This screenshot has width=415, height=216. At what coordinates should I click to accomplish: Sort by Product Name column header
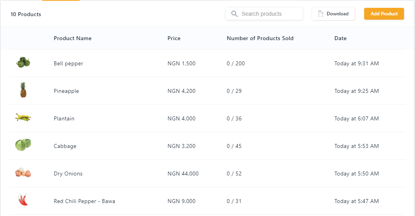coord(73,38)
